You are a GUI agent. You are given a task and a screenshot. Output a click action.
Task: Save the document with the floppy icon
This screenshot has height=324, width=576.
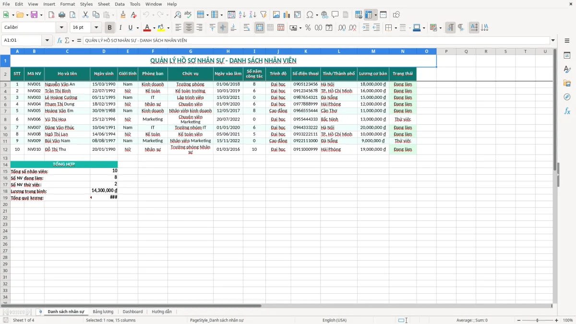point(34,15)
